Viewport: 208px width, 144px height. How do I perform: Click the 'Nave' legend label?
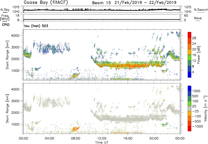198,18
